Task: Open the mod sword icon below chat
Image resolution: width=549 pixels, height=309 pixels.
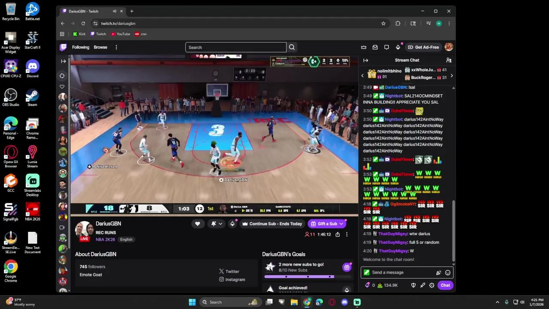Action: click(422, 285)
